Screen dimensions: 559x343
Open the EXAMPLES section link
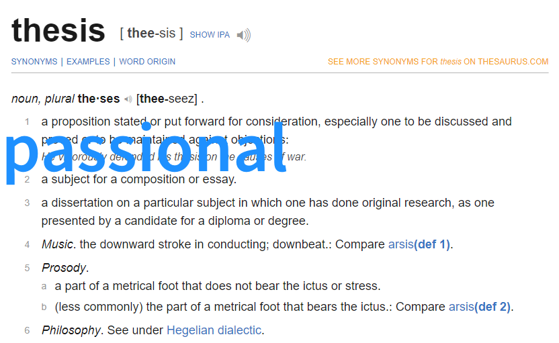pyautogui.click(x=88, y=62)
